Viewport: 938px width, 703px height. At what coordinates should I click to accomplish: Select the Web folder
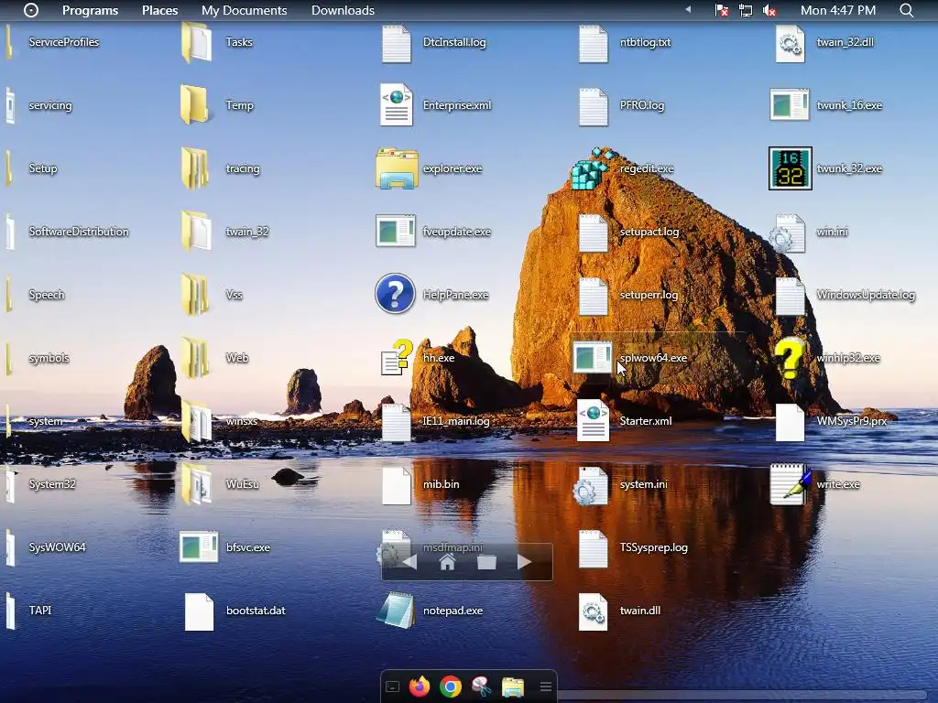tap(195, 358)
